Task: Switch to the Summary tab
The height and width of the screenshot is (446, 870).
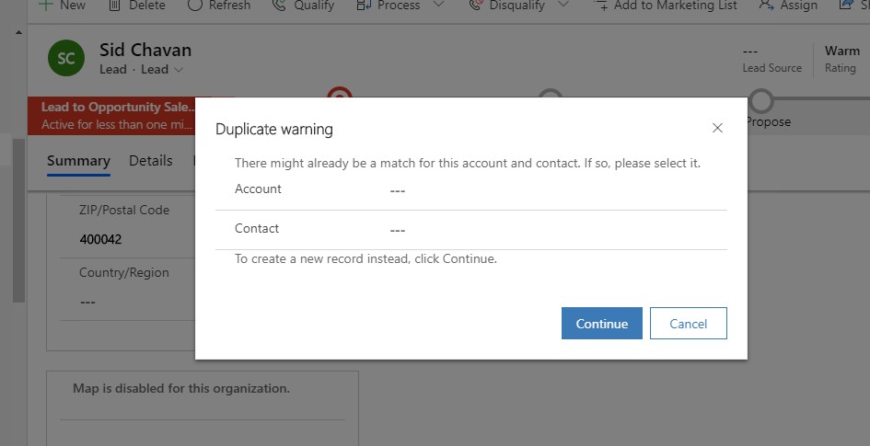Action: pos(78,161)
